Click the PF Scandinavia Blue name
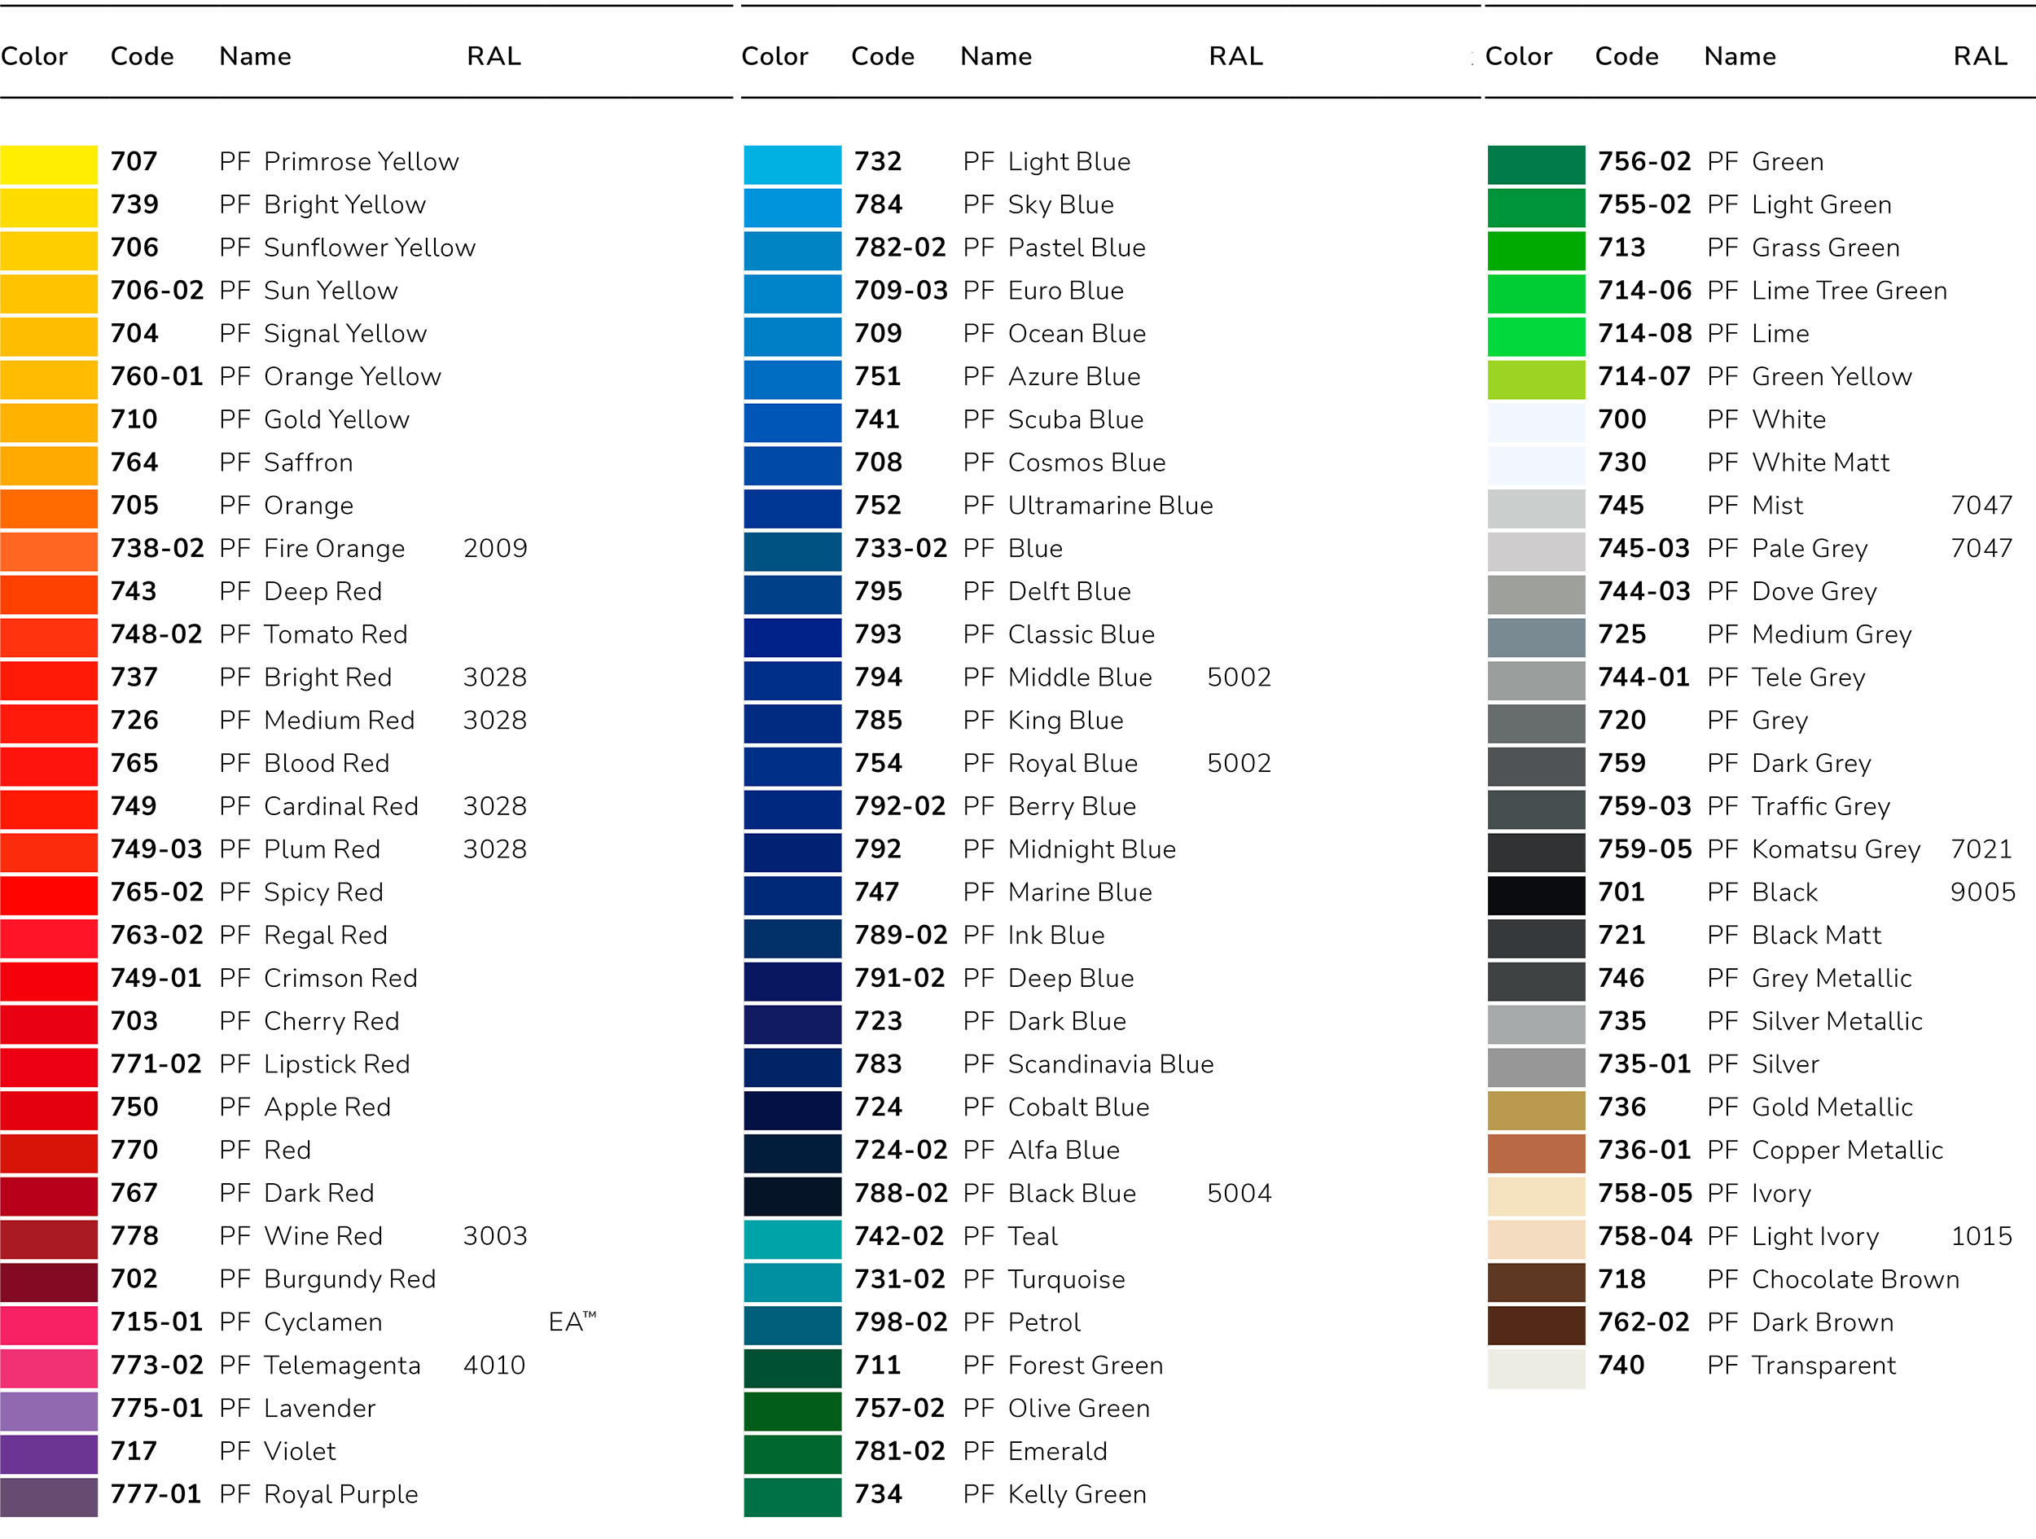This screenshot has height=1539, width=2036. coord(1089,1064)
